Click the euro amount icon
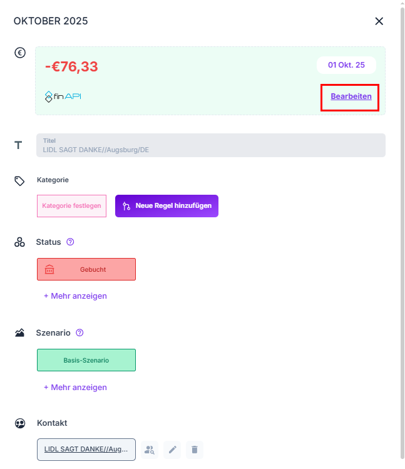Screen dimensions: 405x469 [20, 53]
